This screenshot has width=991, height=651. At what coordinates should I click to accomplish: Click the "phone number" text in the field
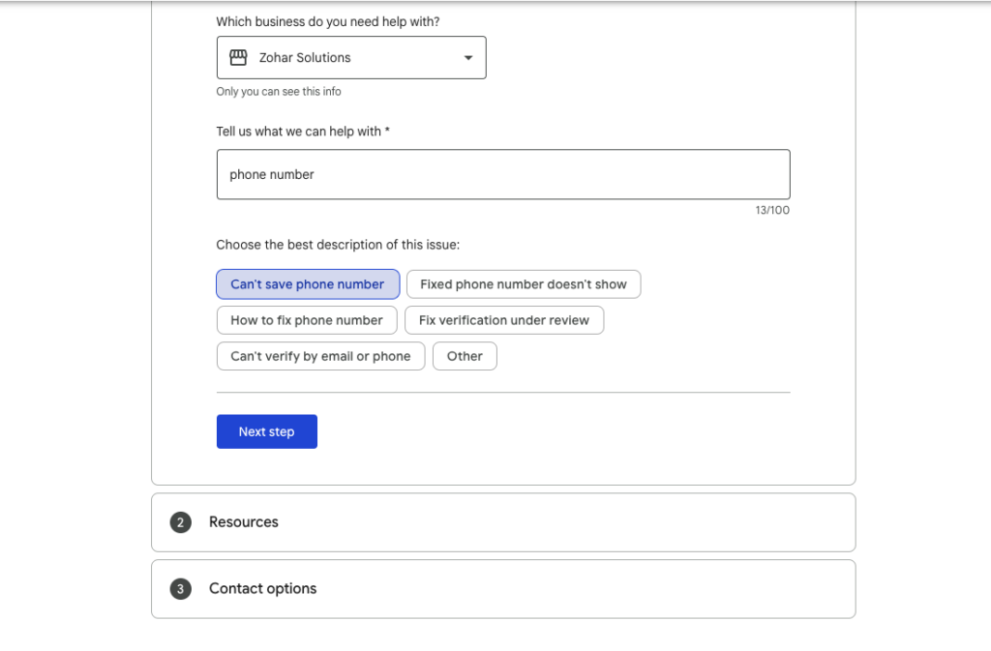(271, 174)
